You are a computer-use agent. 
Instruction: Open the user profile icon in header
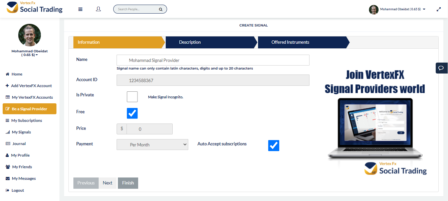[98, 9]
